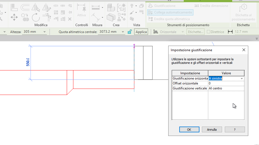259x145 pixels.
Task: Select the Align tool in Modifica panel
Action: coord(14,7)
